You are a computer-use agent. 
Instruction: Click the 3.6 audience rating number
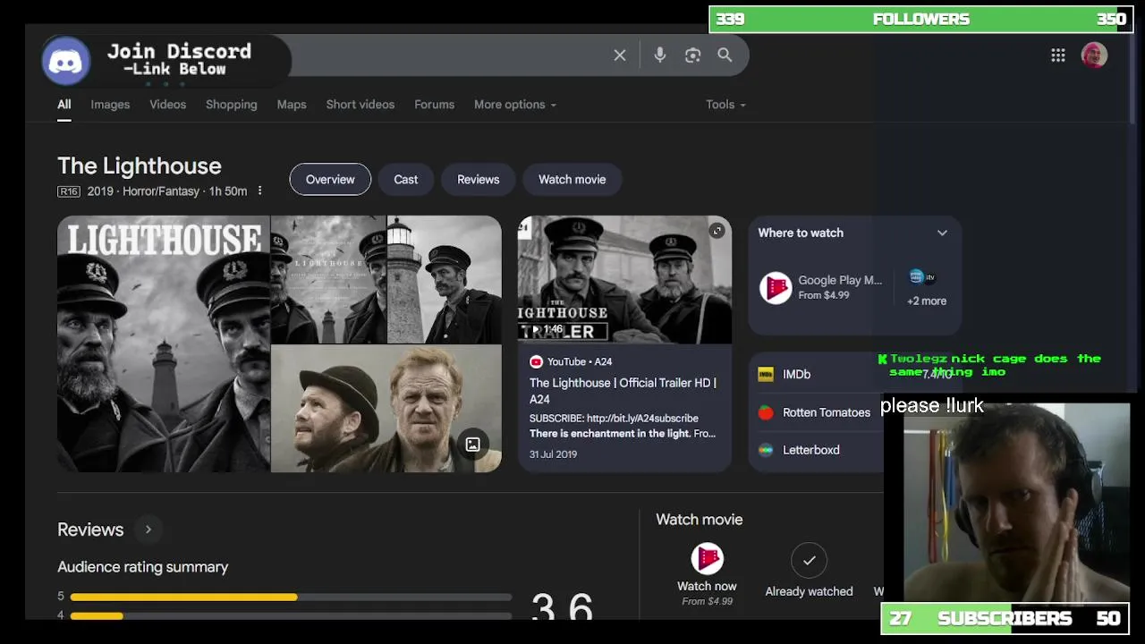(562, 606)
